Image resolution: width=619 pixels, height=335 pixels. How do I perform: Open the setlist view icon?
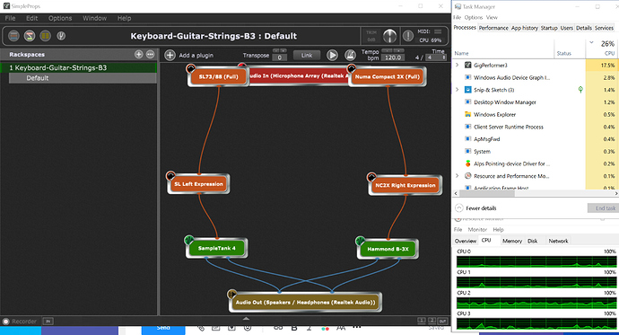coord(46,36)
